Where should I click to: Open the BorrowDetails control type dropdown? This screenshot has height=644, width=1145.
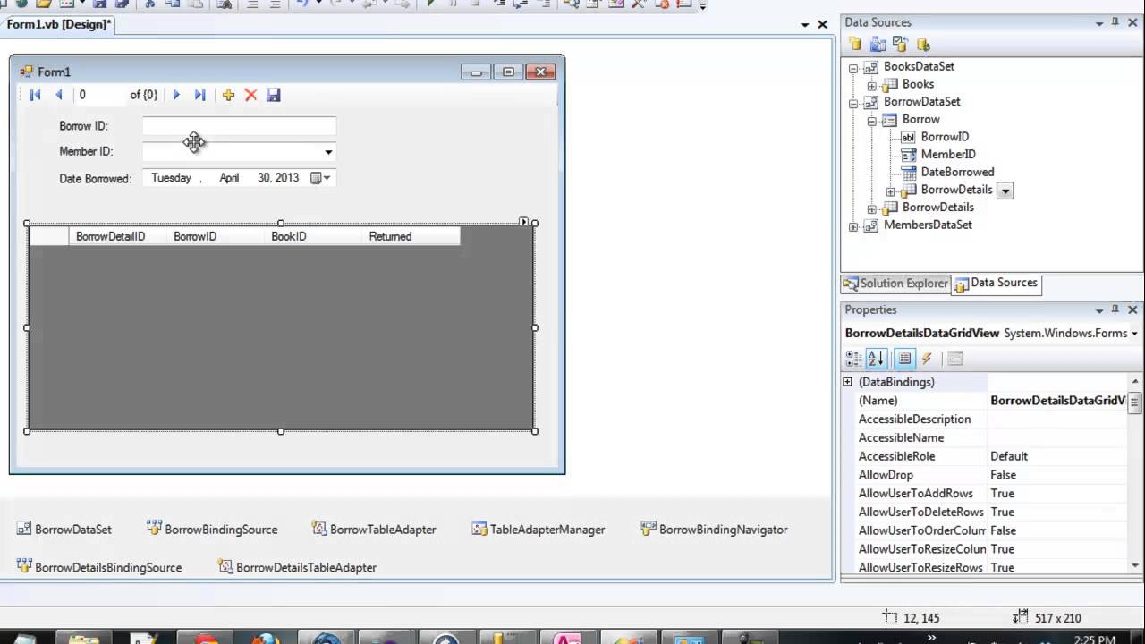click(x=1005, y=191)
